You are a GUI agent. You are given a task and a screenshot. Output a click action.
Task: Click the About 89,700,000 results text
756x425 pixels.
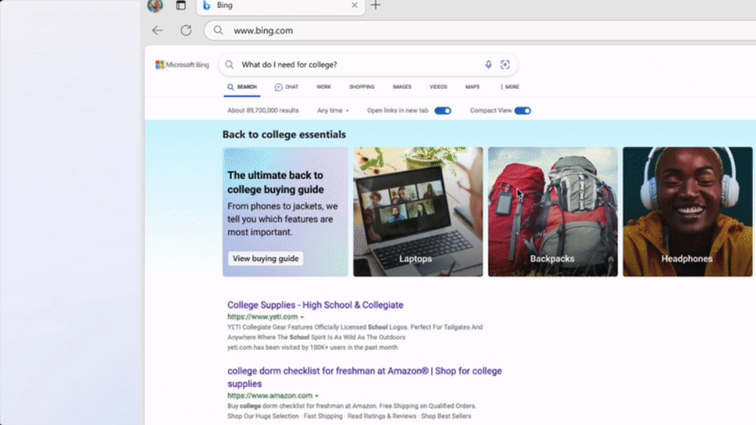click(263, 111)
